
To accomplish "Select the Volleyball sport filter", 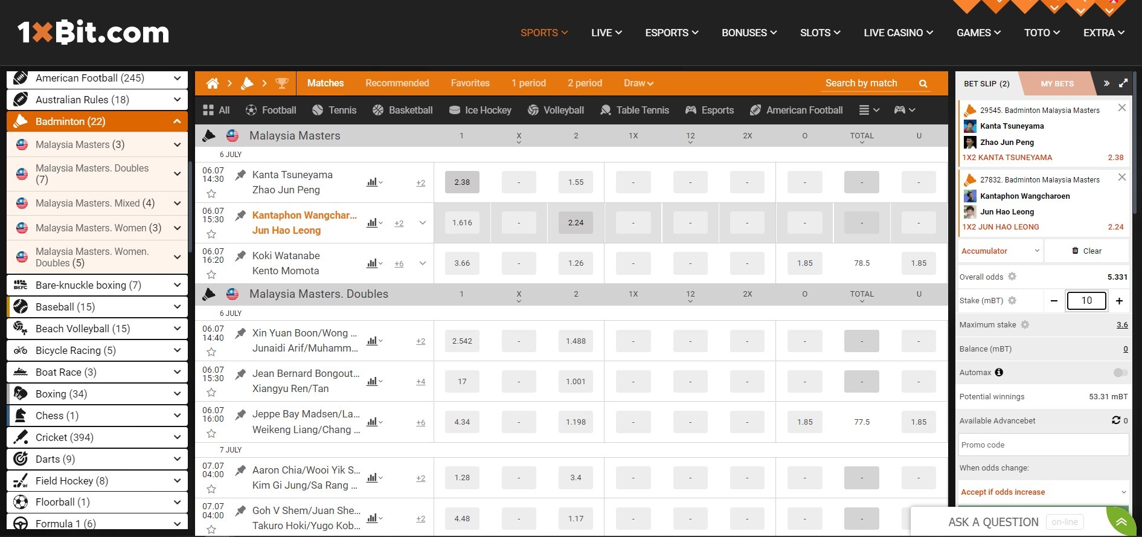I will click(x=556, y=110).
